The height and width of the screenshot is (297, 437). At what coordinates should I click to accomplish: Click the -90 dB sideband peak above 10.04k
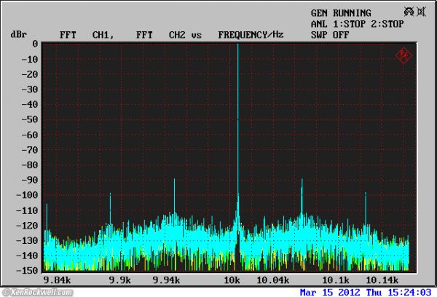click(x=302, y=195)
